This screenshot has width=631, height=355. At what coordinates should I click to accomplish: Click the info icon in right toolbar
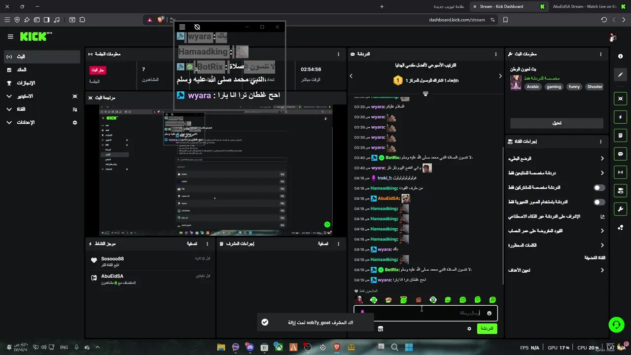(620, 56)
